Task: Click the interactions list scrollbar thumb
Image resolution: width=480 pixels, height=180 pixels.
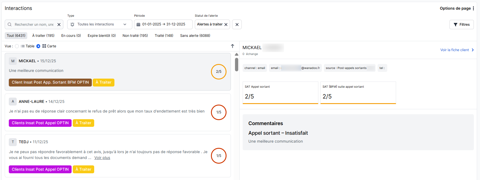Action: click(x=236, y=64)
